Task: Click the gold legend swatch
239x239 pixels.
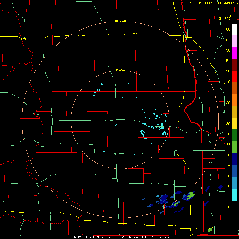Action: (234, 112)
